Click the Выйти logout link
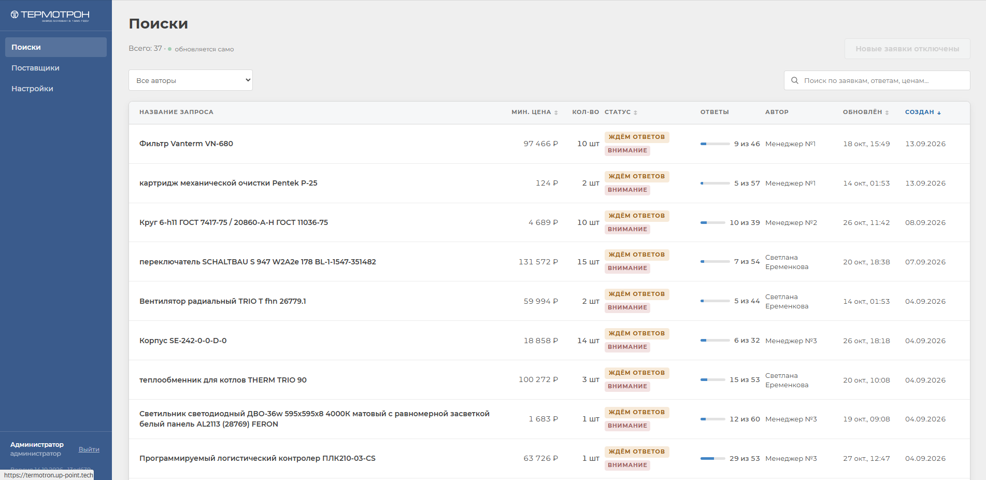986x480 pixels. [89, 449]
